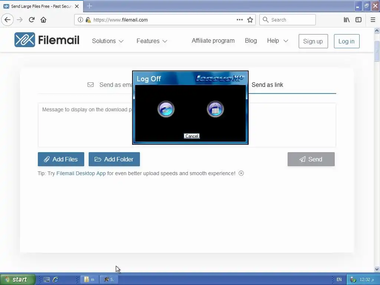This screenshot has height=285, width=380.
Task: Click the Start button
Action: coord(17,280)
